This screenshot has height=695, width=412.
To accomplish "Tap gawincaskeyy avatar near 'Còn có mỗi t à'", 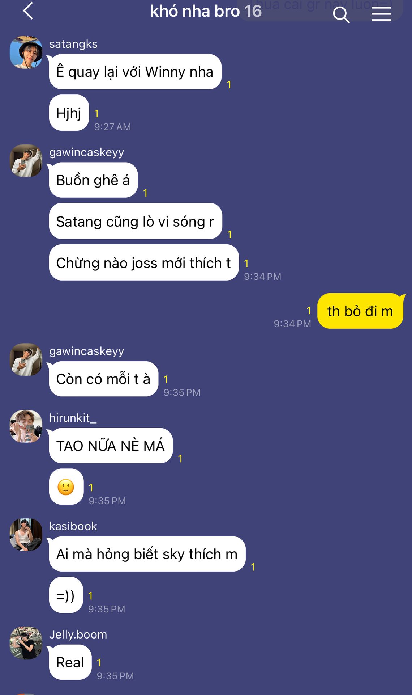I will (x=26, y=359).
